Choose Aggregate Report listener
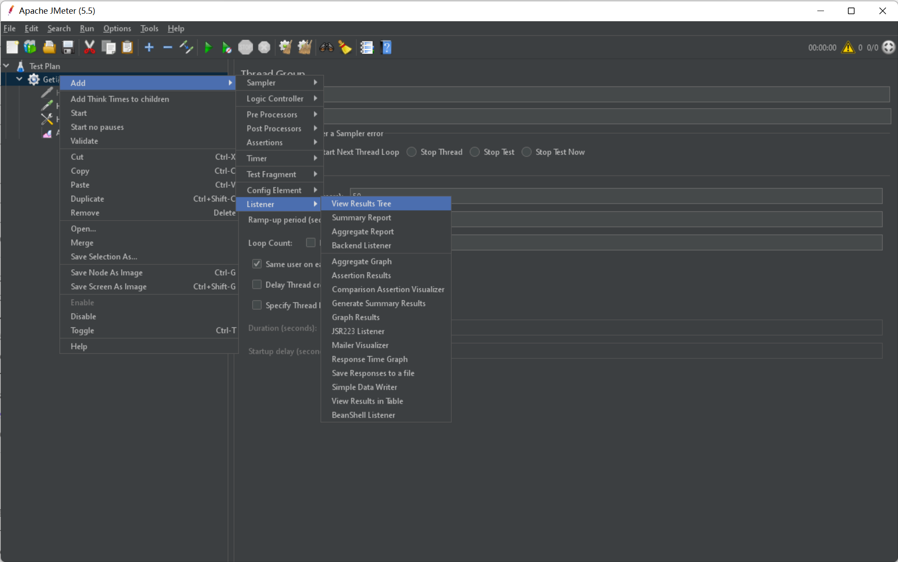 tap(386, 232)
